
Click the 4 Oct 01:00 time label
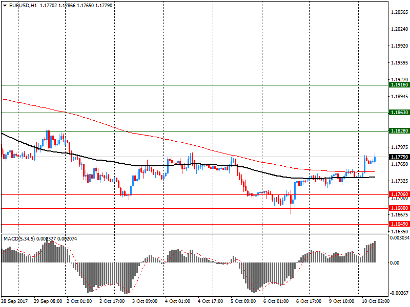[x=177, y=301]
